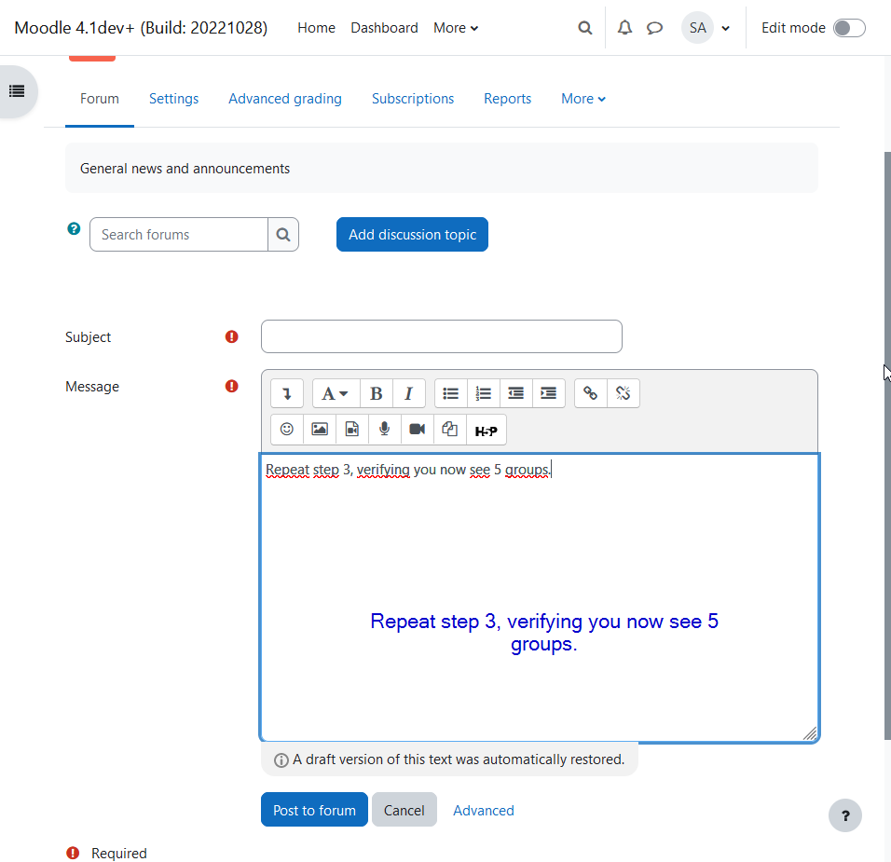This screenshot has height=862, width=891.
Task: Open the Subscriptions tab
Action: coord(413,99)
